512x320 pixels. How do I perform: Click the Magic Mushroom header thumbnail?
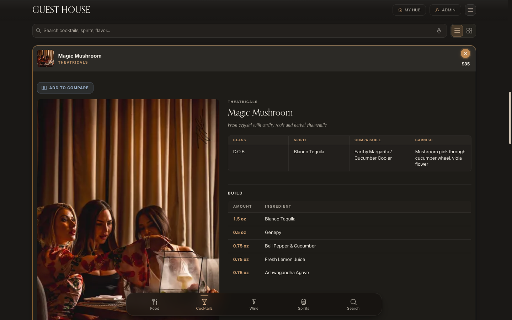pyautogui.click(x=46, y=58)
